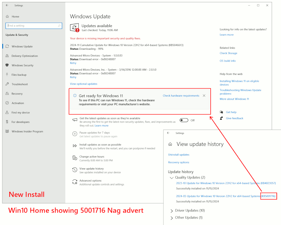Focus the Find a setting search box
The width and height of the screenshot is (281, 225).
click(34, 26)
